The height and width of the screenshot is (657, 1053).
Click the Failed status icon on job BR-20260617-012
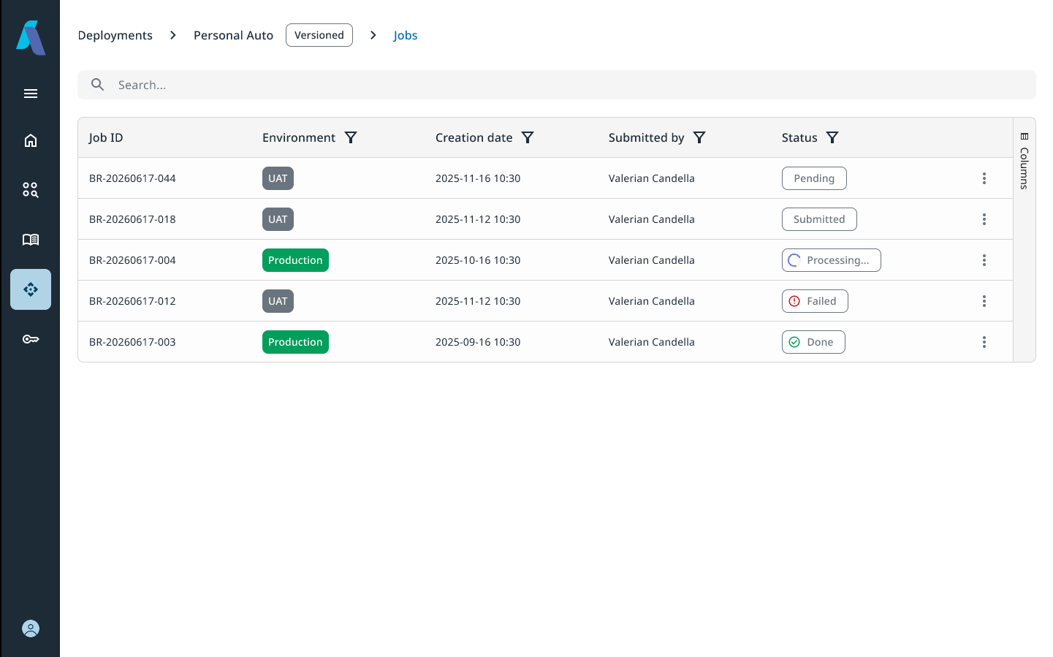point(794,301)
